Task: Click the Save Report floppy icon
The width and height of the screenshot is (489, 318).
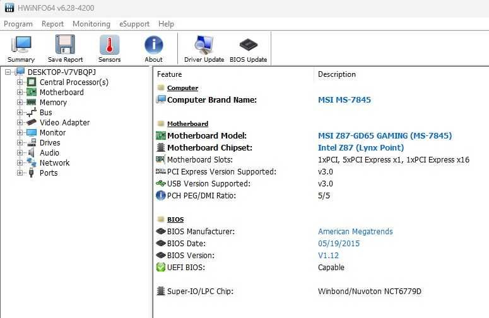Action: coord(65,45)
